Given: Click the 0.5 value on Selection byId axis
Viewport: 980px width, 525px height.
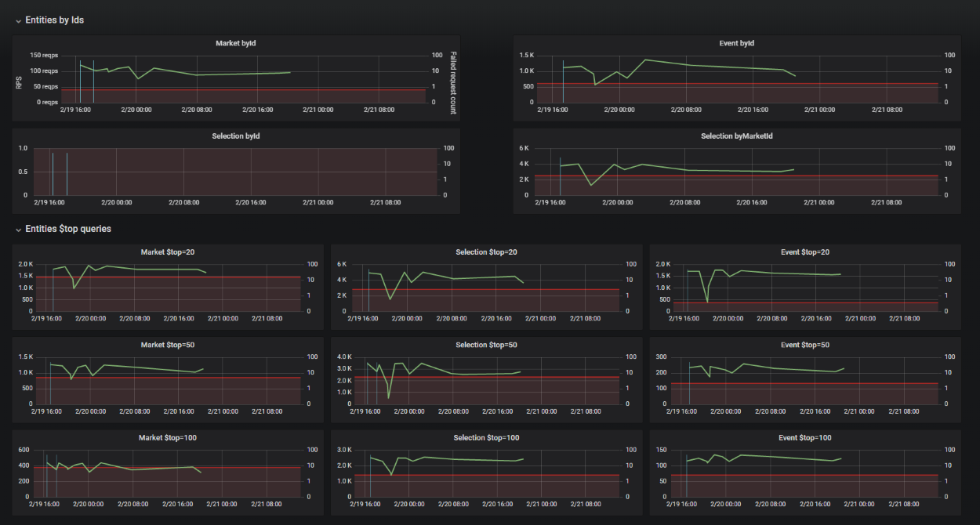Looking at the screenshot, I should coord(24,172).
